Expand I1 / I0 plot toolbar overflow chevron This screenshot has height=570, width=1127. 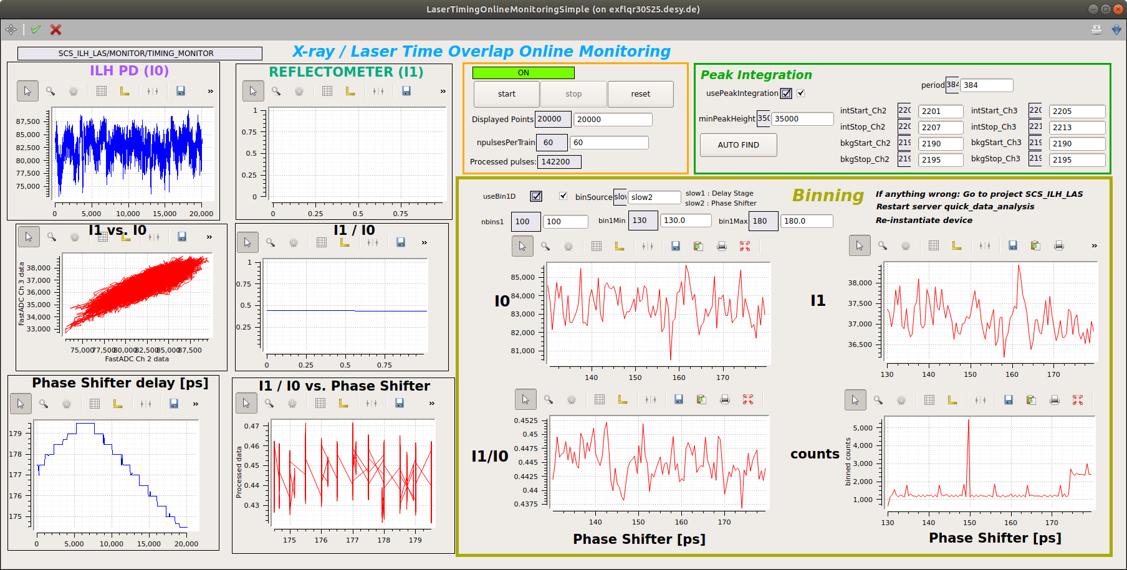click(424, 243)
